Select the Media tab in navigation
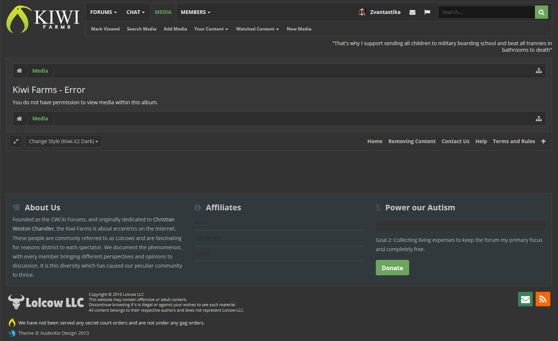 click(x=163, y=12)
